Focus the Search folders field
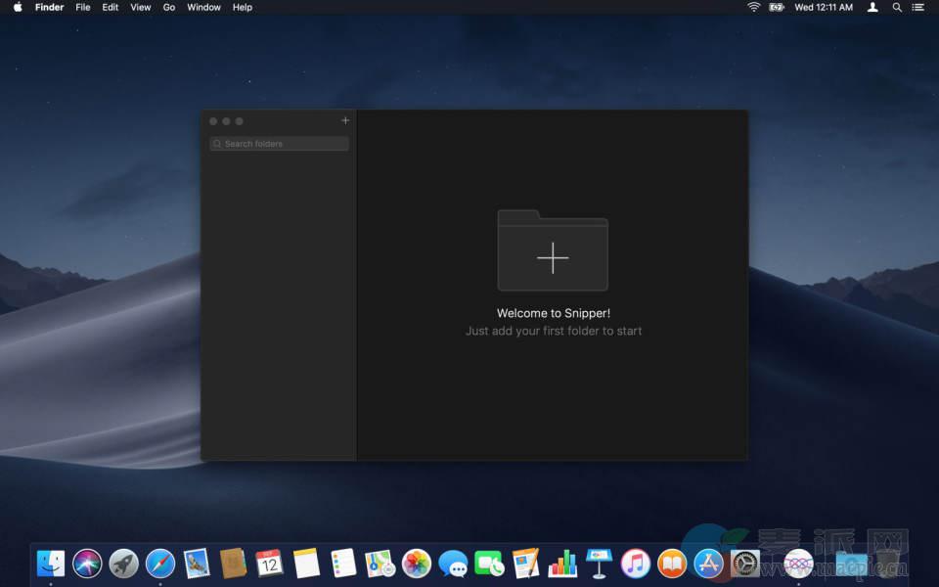 click(280, 144)
